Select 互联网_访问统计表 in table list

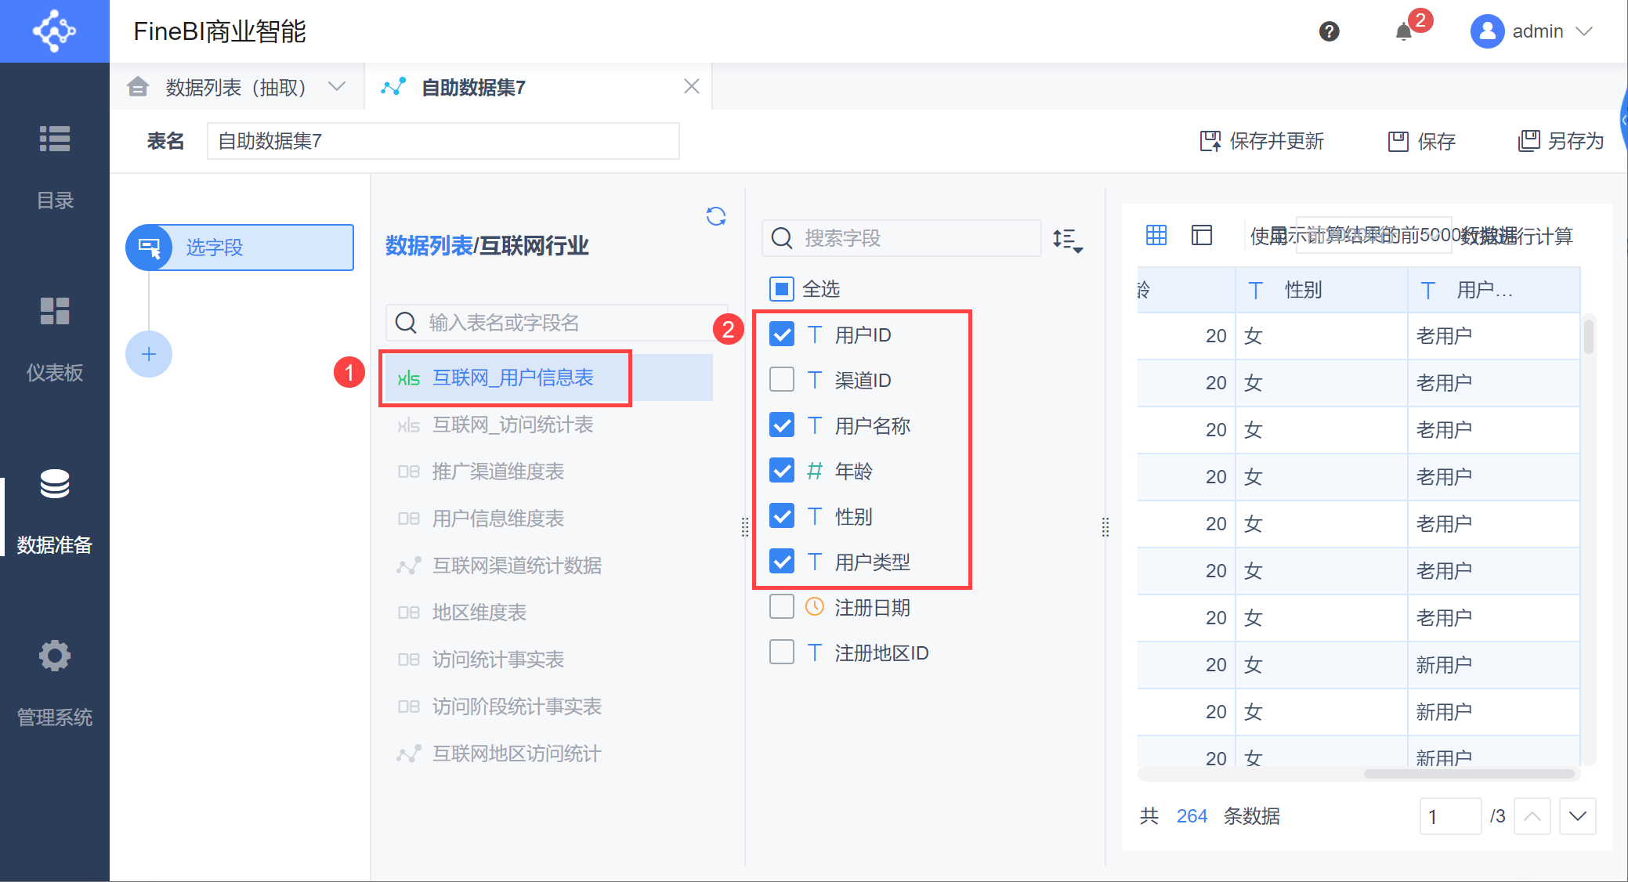click(x=512, y=425)
